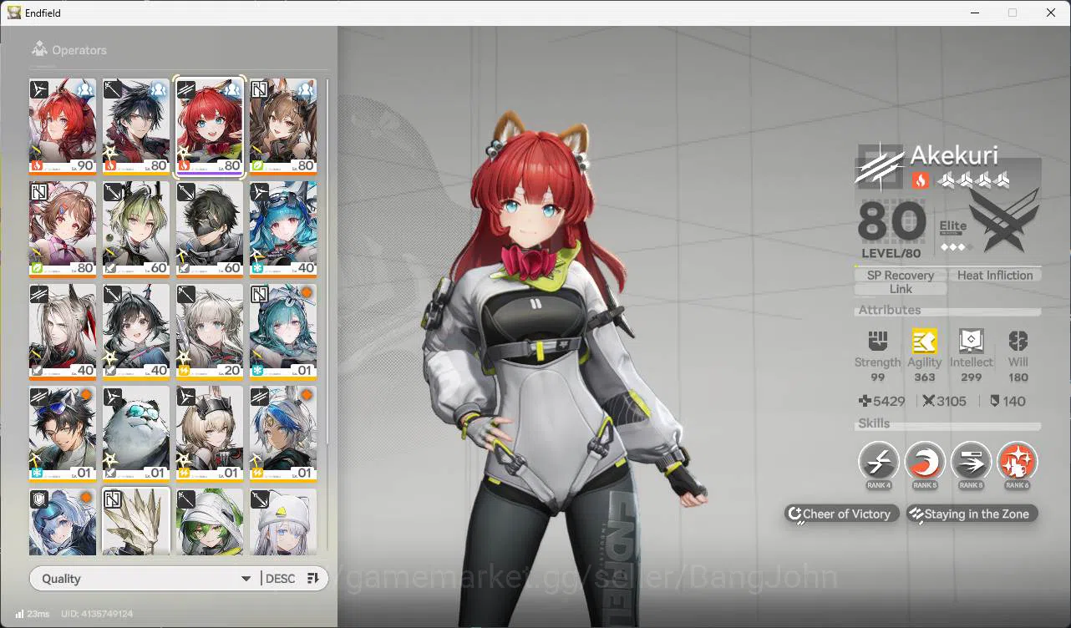This screenshot has height=628, width=1071.
Task: Pick the level 60 masked dark-haired operator
Action: click(x=210, y=230)
